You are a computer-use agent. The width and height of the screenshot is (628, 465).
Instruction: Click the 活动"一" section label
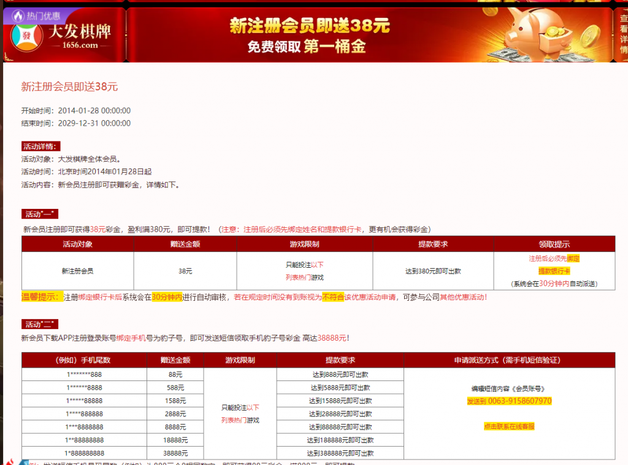pos(40,214)
